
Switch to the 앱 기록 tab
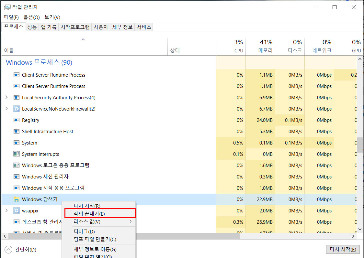[49, 27]
